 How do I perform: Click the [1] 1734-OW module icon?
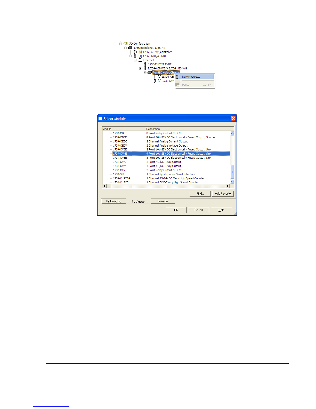tap(155, 81)
